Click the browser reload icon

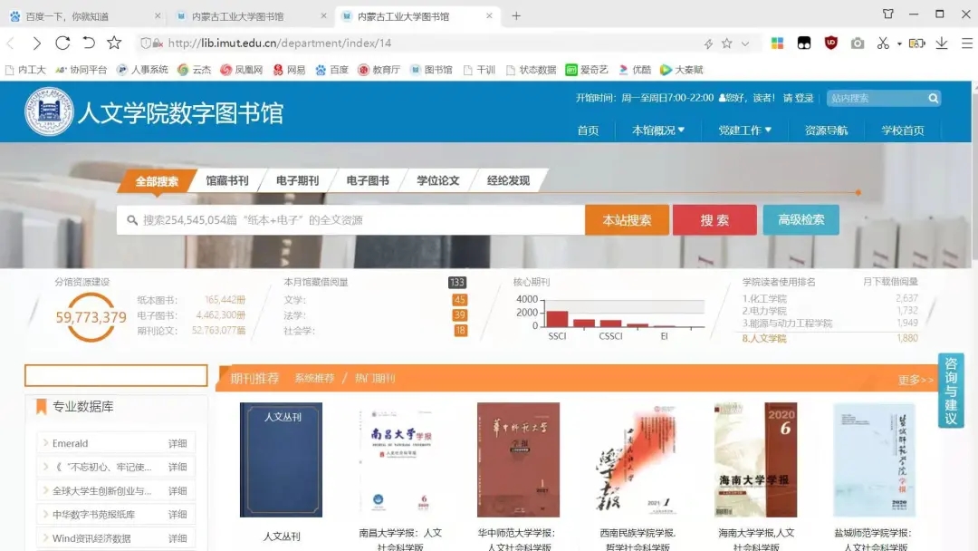(62, 43)
